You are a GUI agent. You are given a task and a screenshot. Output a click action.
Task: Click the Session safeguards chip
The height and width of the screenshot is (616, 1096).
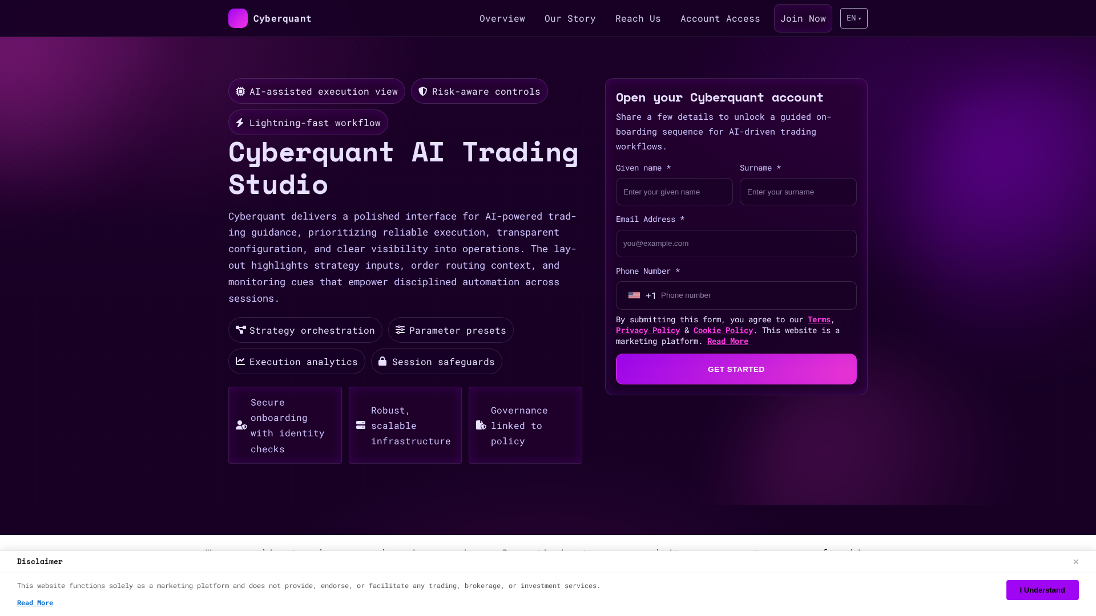pyautogui.click(x=437, y=362)
